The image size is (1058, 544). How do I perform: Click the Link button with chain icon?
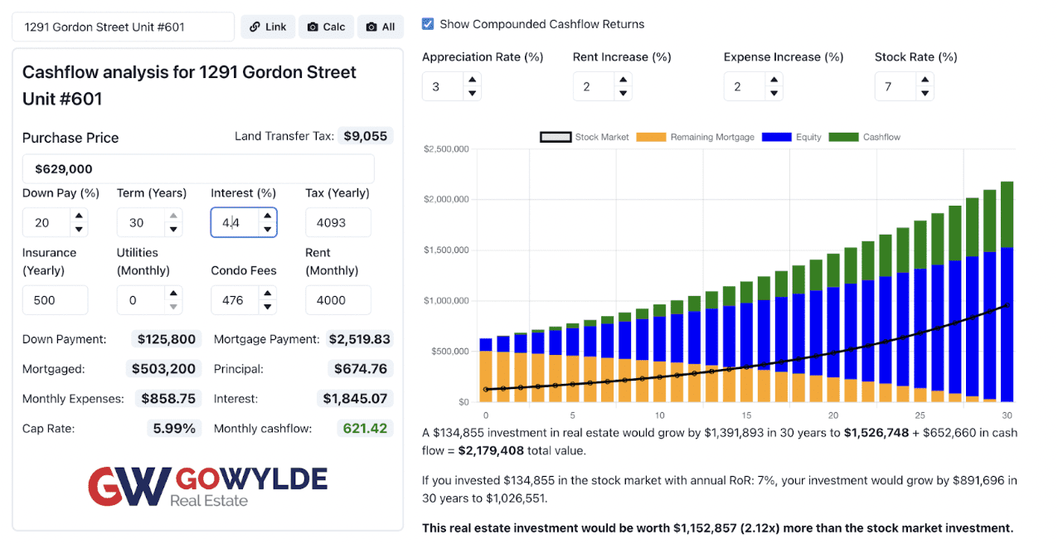(x=267, y=27)
